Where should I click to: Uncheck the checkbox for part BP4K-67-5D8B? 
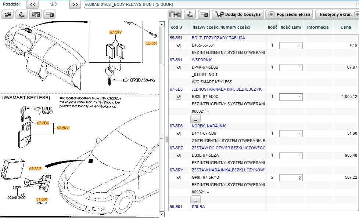pos(178,68)
